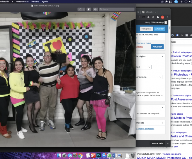Click the Vista previa button
The image size is (192, 159).
[146, 29]
